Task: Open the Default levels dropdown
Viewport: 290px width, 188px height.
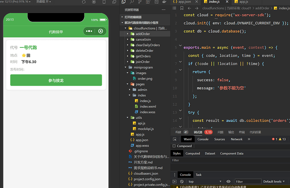Action: 274,182
